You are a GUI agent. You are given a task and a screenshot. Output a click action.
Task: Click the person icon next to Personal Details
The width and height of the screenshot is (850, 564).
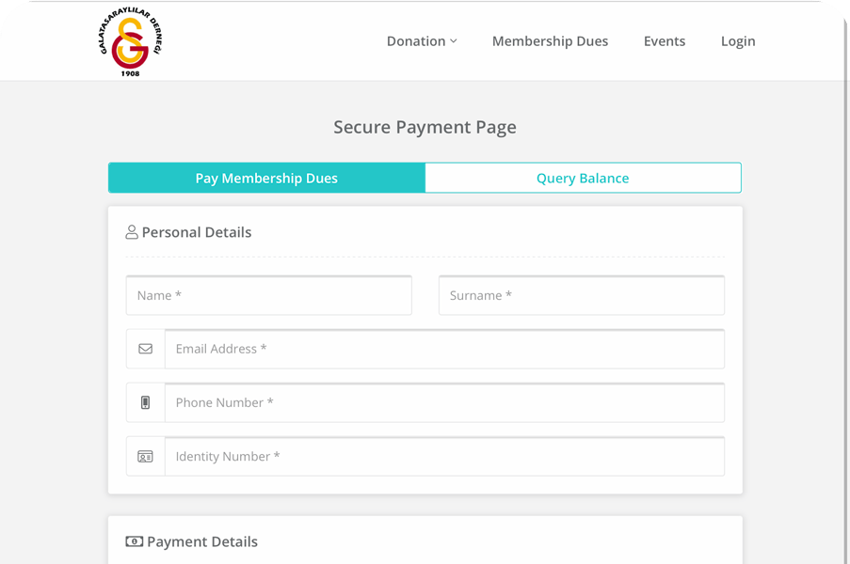coord(132,232)
